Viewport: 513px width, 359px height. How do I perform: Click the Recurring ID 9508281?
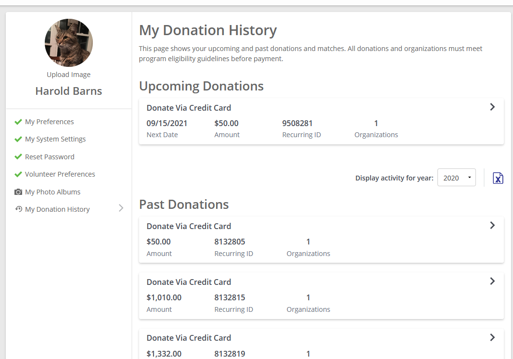coord(297,123)
